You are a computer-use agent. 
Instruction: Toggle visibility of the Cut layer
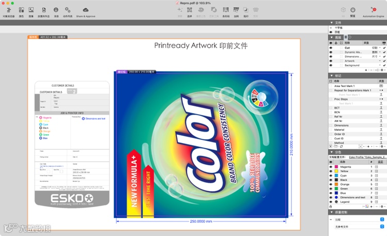coord(331,48)
